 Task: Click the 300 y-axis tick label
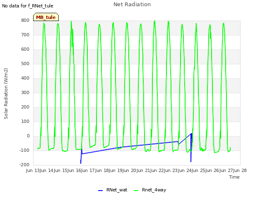coord(25,92)
